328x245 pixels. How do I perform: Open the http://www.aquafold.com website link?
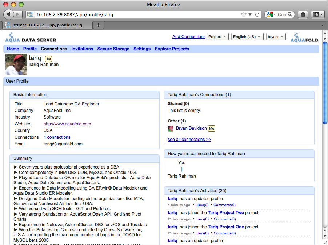point(67,124)
